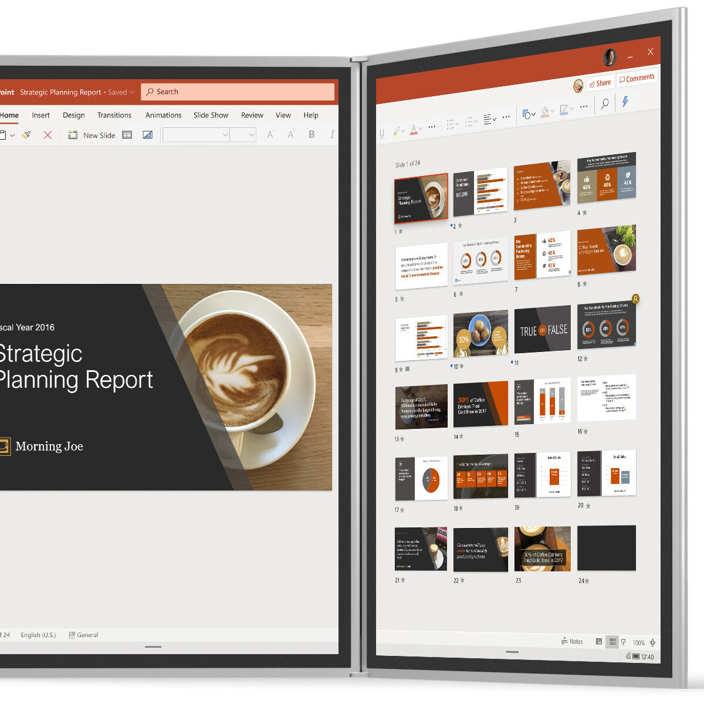
Task: Select the Format Painter brush icon
Action: (26, 135)
